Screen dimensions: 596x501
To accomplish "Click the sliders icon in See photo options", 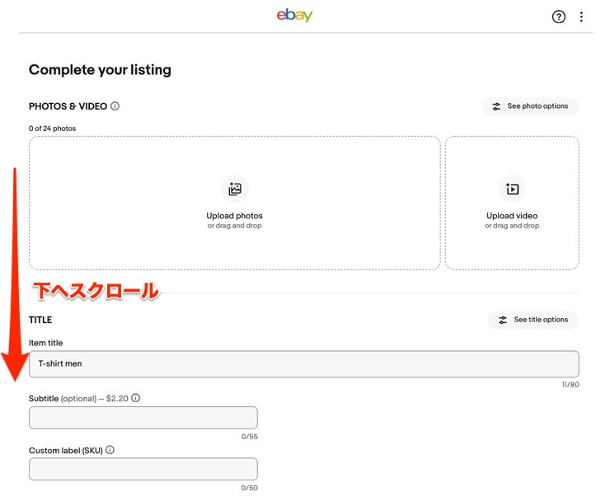I will [x=496, y=106].
